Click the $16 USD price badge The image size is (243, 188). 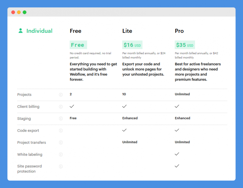[x=132, y=45]
